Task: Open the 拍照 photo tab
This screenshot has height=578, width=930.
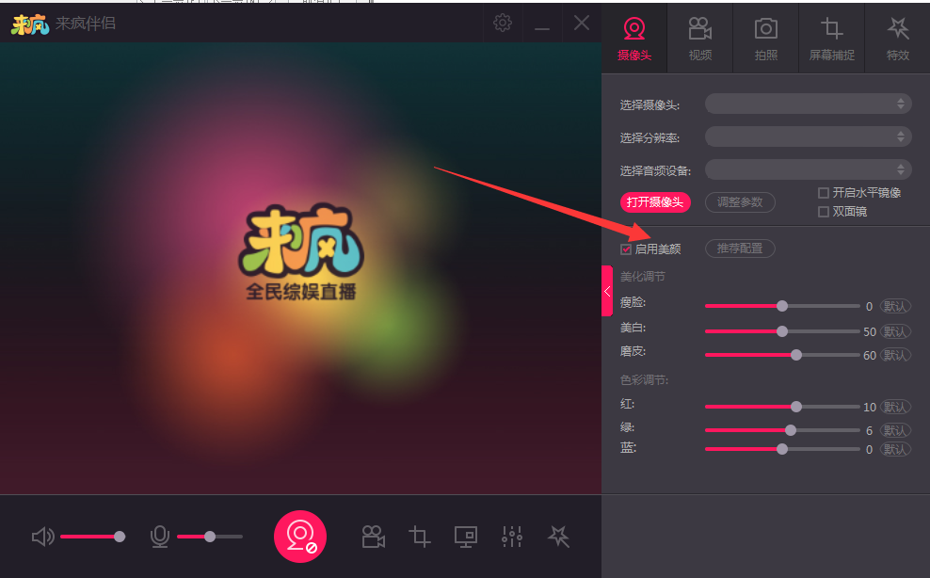Action: 765,39
